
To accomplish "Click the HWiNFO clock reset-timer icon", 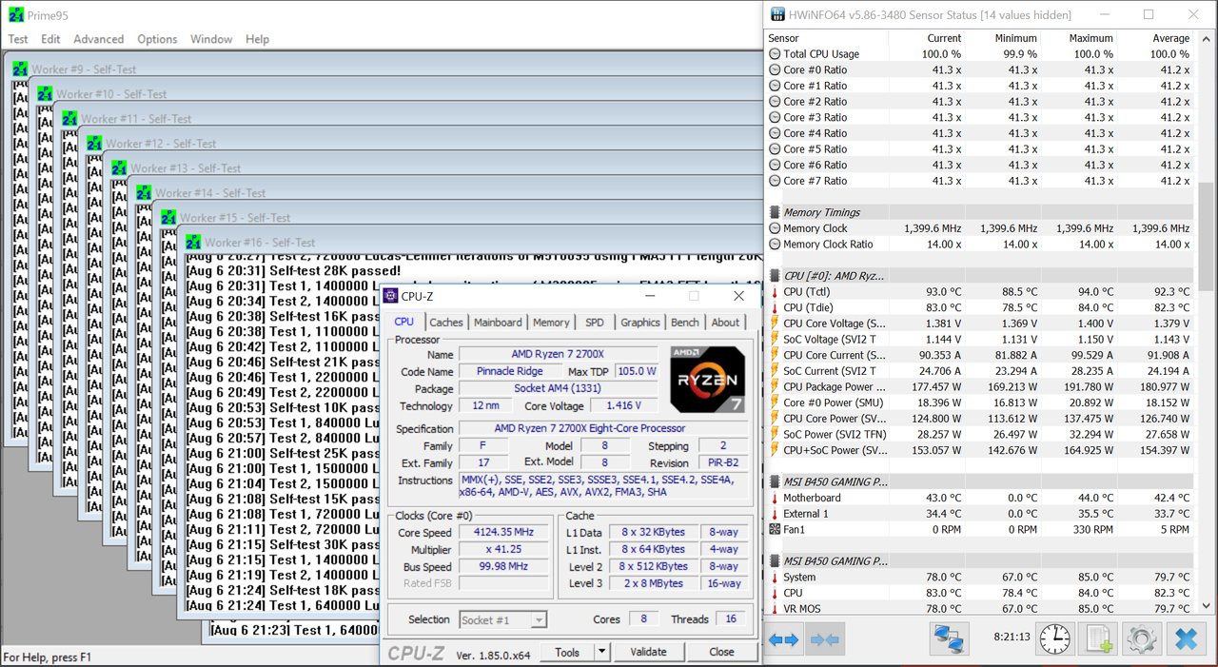I will coord(1055,638).
